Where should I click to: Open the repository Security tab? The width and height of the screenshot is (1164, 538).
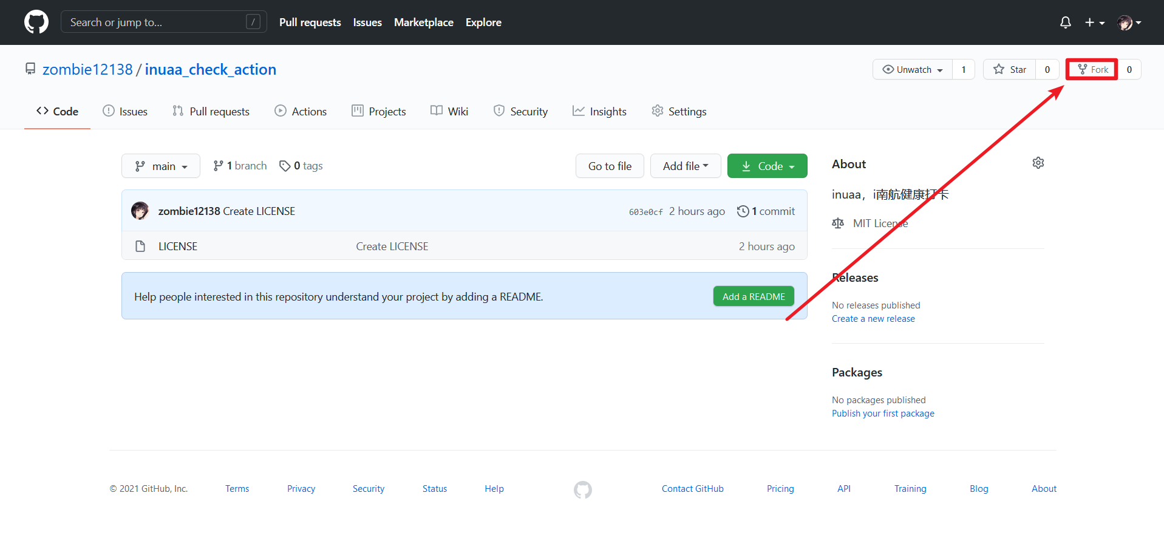coord(520,111)
